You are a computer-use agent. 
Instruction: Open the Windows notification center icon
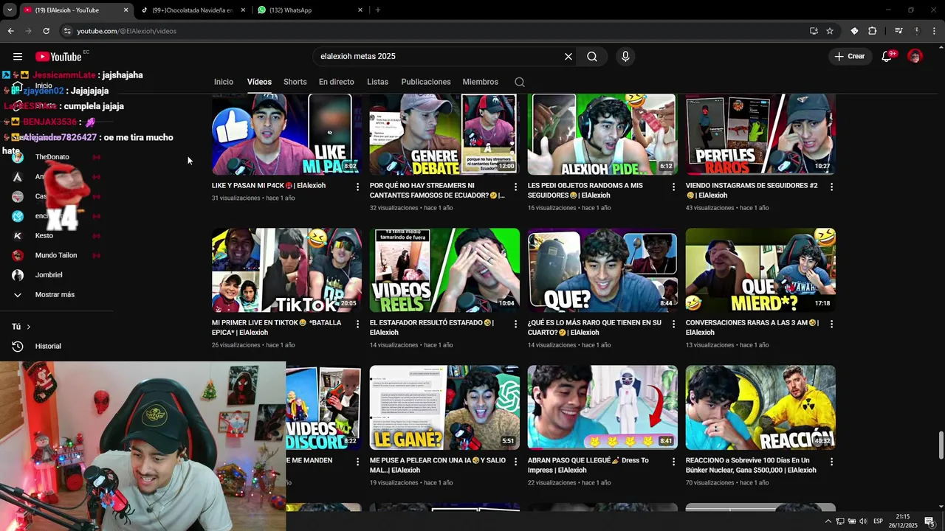click(x=929, y=521)
